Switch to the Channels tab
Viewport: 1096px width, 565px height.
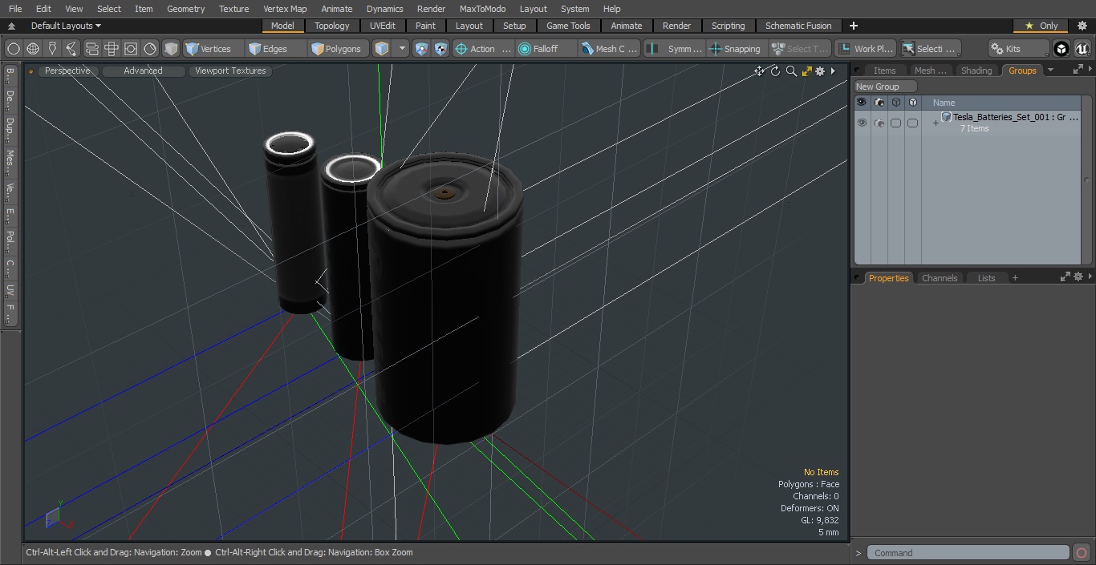pos(940,278)
